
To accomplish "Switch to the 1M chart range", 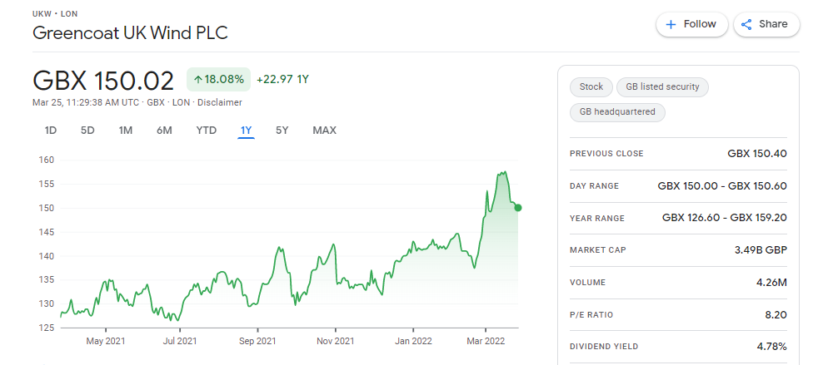I will coord(125,131).
